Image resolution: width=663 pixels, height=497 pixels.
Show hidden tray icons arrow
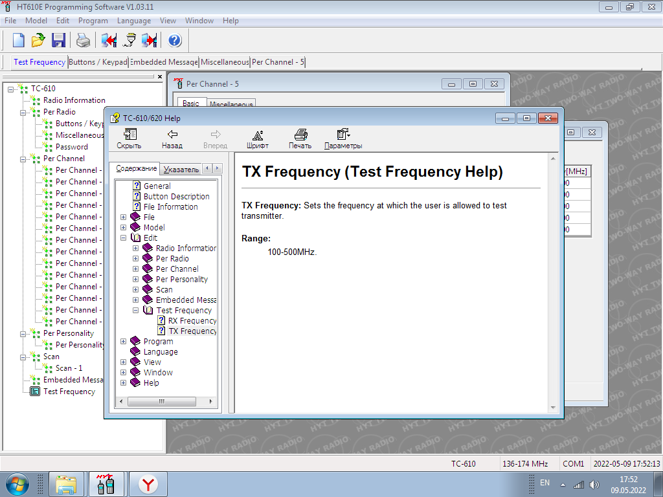563,485
